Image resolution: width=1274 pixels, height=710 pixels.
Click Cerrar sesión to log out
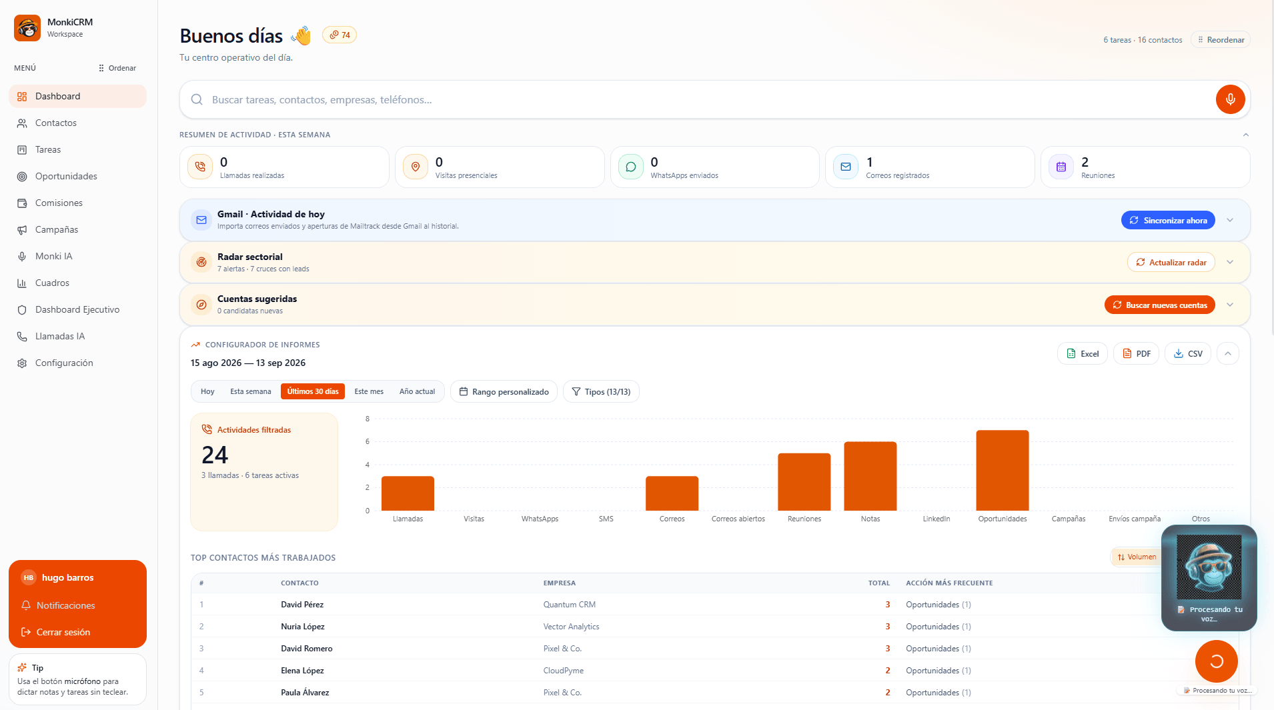point(77,632)
